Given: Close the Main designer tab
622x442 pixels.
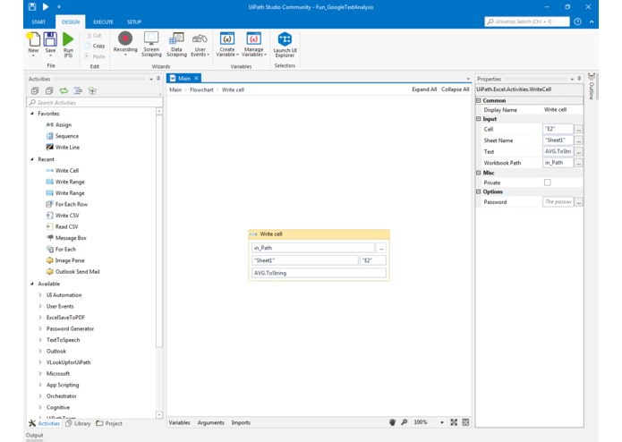Looking at the screenshot, I should coord(196,79).
